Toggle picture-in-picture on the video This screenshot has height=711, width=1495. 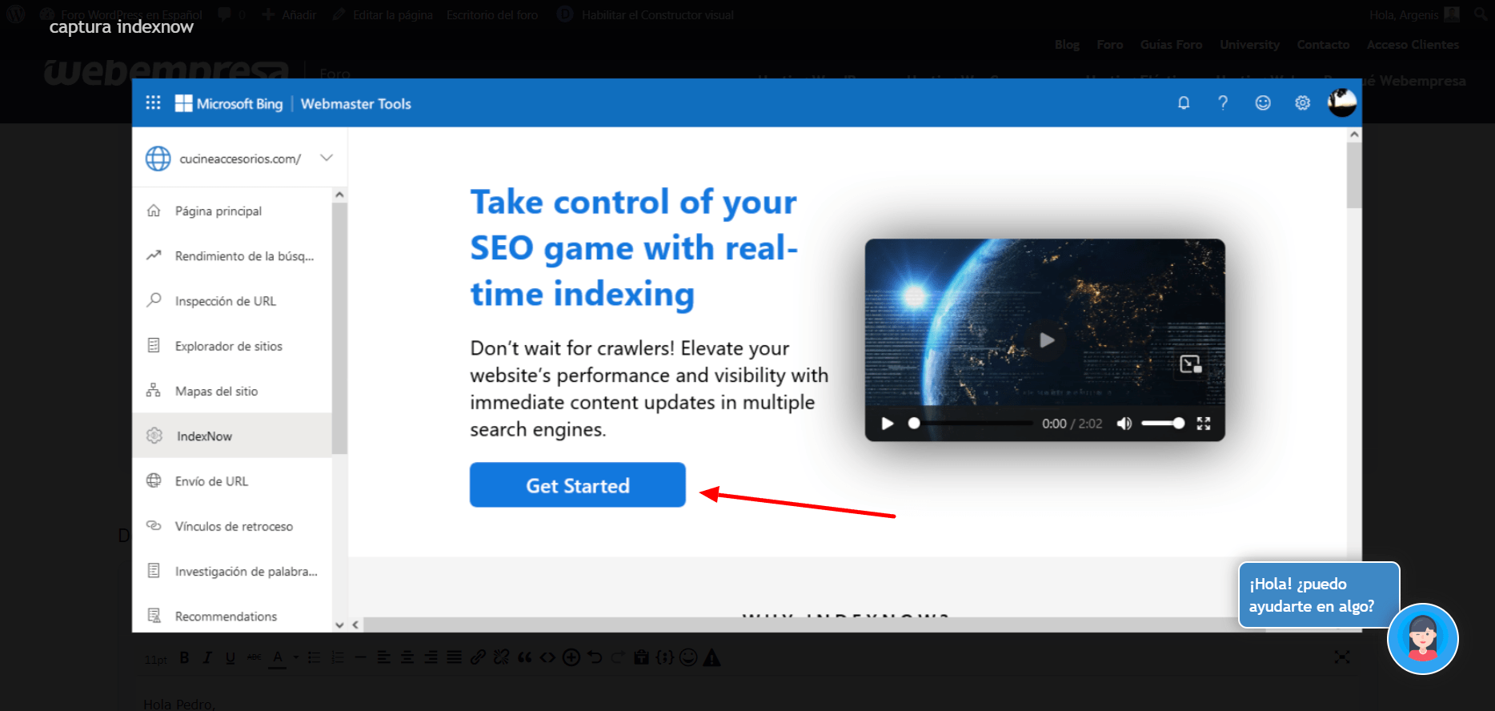[x=1191, y=364]
